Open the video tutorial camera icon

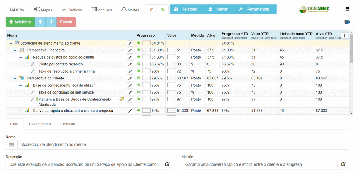coord(347,22)
